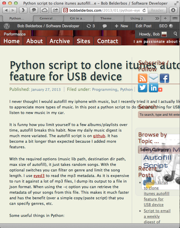
Task: Open Bob Belderbos site name menu
Action: pyautogui.click(x=48, y=26)
